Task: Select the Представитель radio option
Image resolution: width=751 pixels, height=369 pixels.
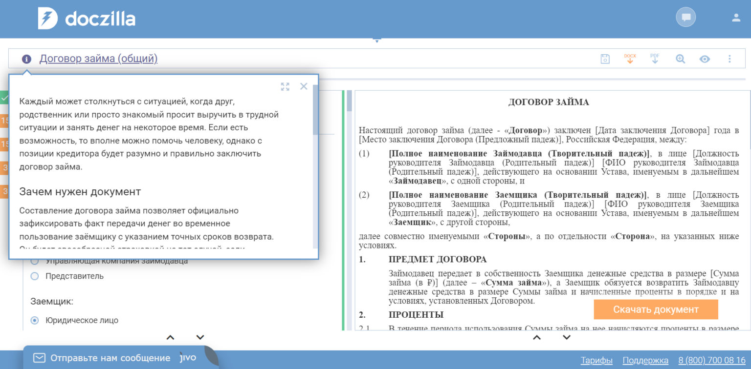Action: (x=35, y=276)
